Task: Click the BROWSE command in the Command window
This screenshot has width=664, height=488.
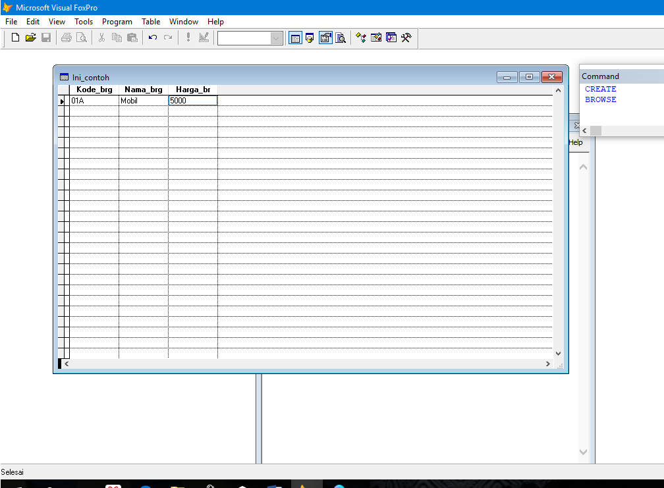Action: click(600, 99)
